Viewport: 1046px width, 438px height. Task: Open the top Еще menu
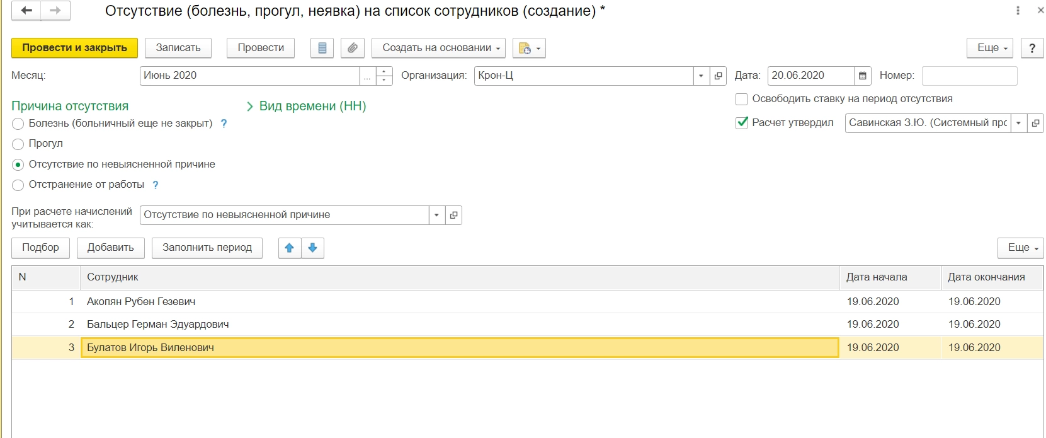pyautogui.click(x=989, y=48)
